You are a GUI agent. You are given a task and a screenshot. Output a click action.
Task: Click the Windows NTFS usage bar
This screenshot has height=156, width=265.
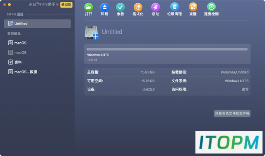tap(167, 49)
